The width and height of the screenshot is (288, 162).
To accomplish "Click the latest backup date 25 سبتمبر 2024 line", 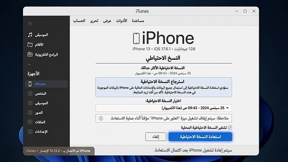I will tap(163, 73).
